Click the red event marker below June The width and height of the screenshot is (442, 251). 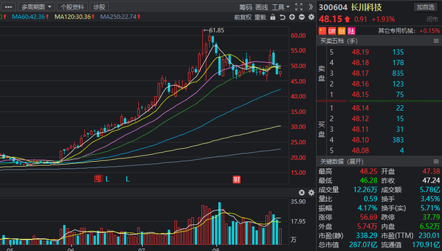coord(98,178)
